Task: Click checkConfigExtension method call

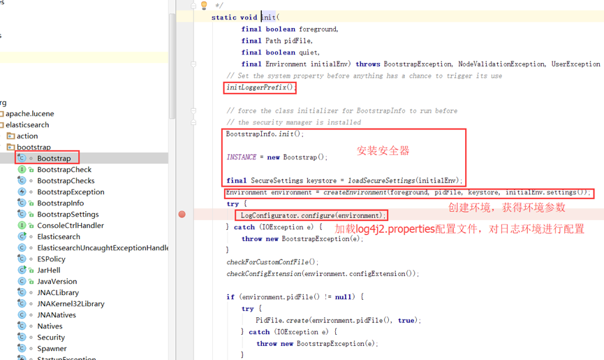Action: 264,273
